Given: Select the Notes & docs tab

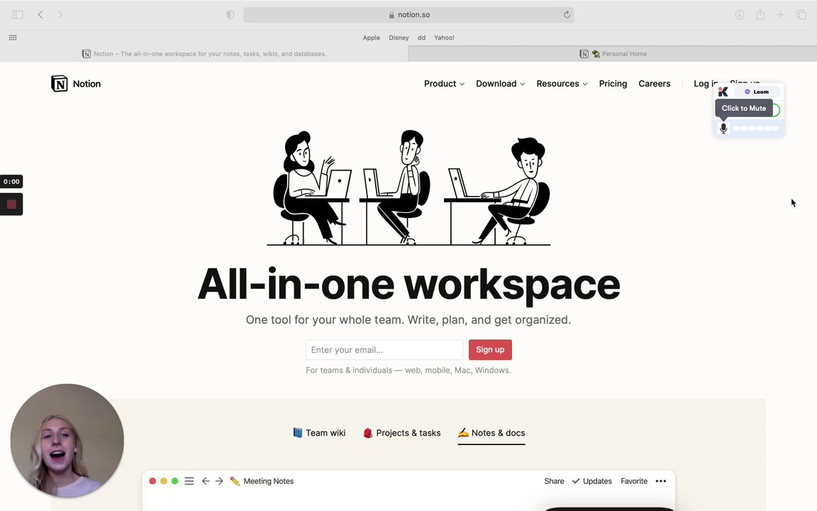Looking at the screenshot, I should (x=491, y=433).
